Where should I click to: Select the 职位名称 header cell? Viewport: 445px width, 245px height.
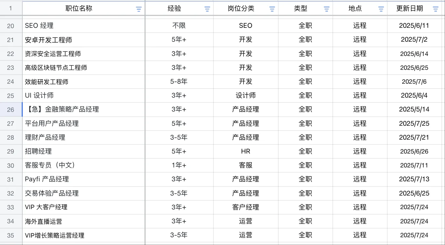coord(83,8)
